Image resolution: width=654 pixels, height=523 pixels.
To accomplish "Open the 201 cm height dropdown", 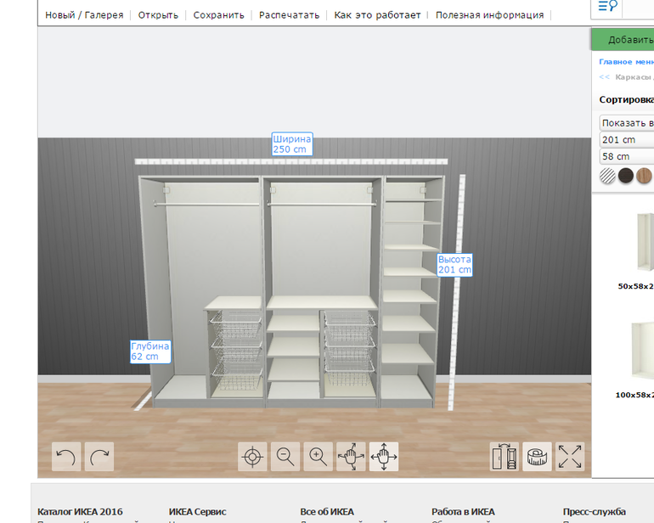I will [x=627, y=140].
